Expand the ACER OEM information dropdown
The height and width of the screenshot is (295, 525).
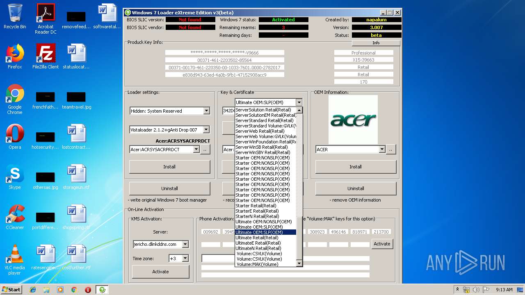[382, 150]
